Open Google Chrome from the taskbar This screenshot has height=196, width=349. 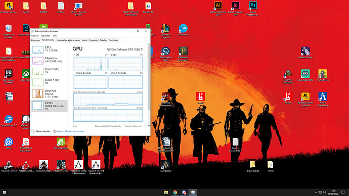pos(175,192)
